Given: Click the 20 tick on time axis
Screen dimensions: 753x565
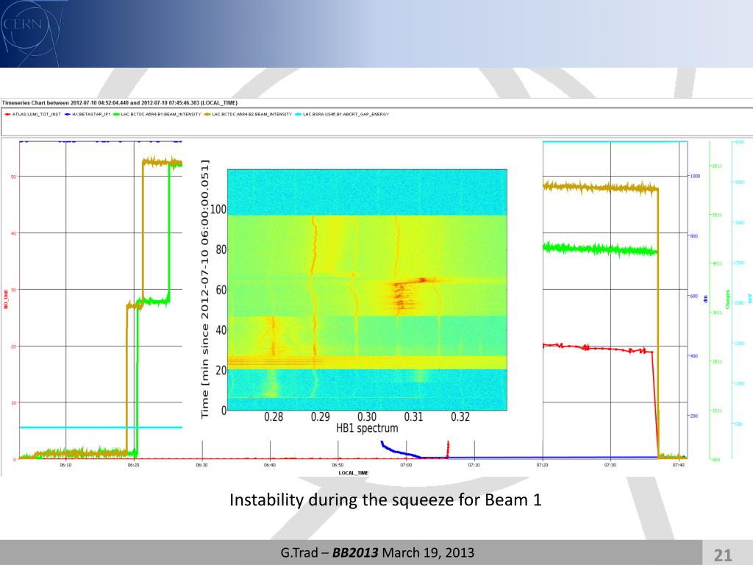Looking at the screenshot, I should coord(221,371).
